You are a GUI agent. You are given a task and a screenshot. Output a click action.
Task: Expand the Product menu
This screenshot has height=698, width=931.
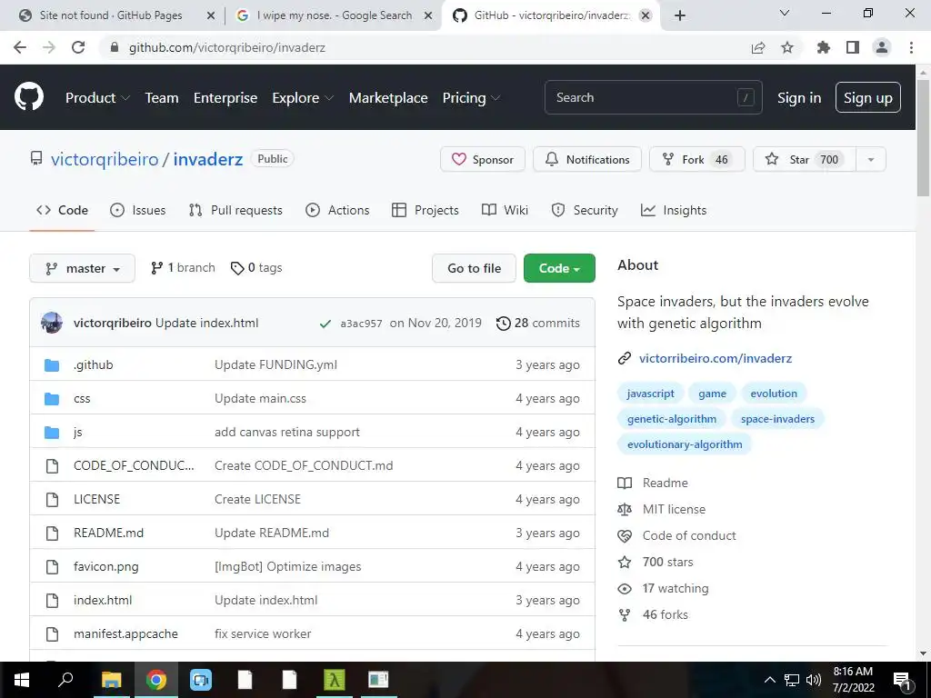click(x=97, y=98)
